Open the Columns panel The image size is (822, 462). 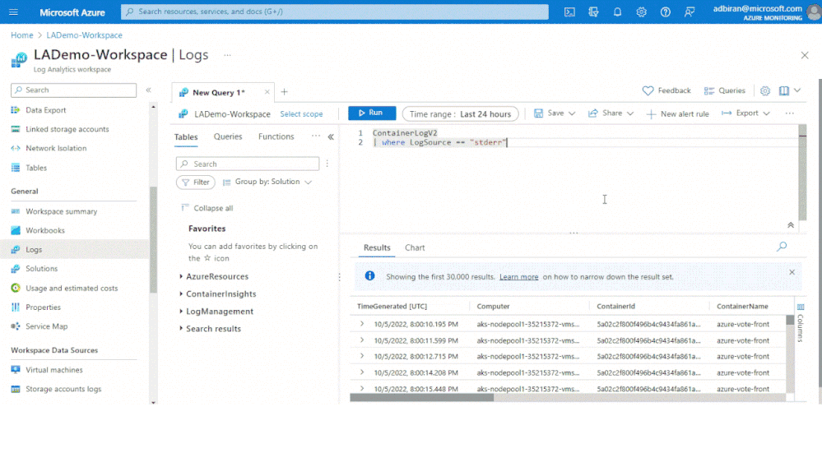click(x=801, y=322)
